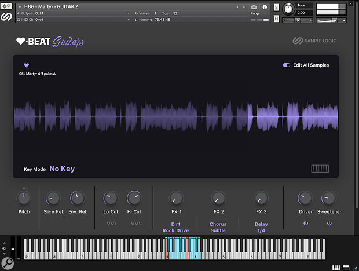
Task: Close the instrument with the X button
Action: click(350, 3)
